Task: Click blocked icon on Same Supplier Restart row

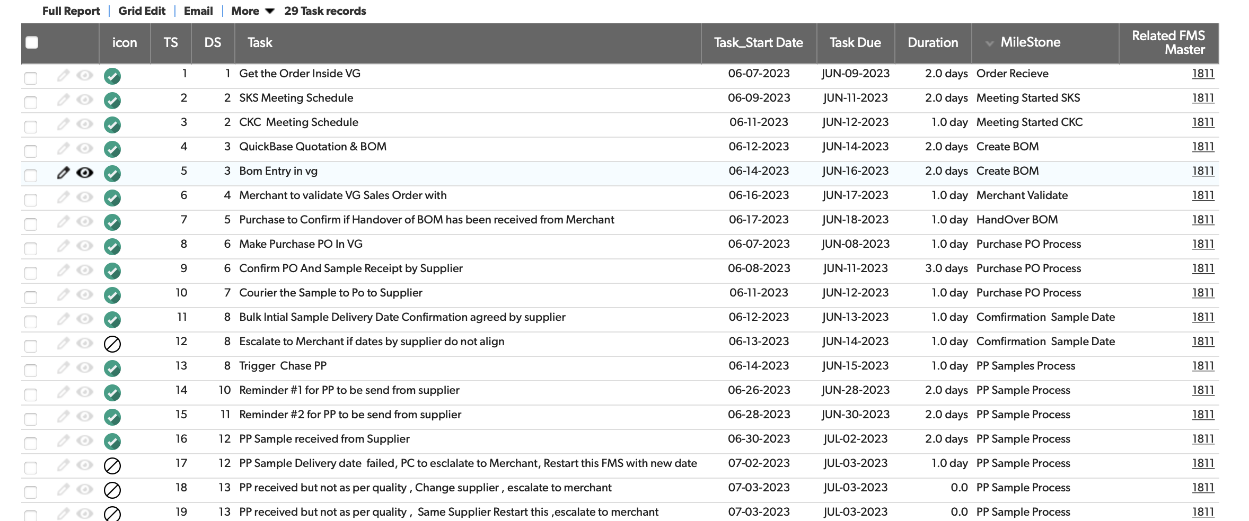Action: point(112,514)
